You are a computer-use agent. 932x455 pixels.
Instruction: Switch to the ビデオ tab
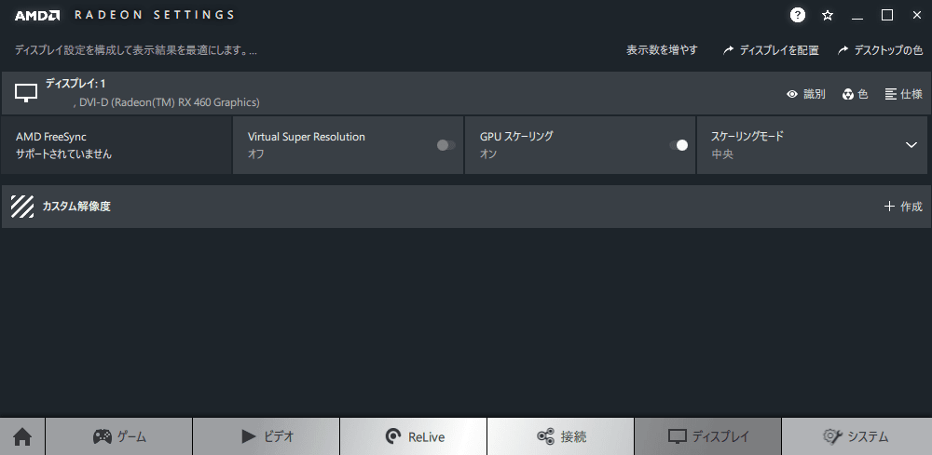tap(267, 436)
